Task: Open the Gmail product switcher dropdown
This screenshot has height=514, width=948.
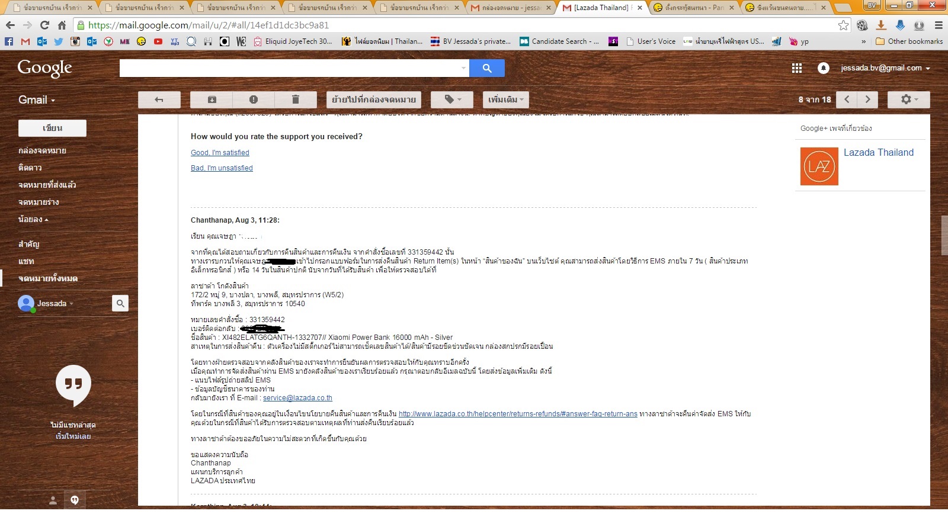Action: [37, 100]
